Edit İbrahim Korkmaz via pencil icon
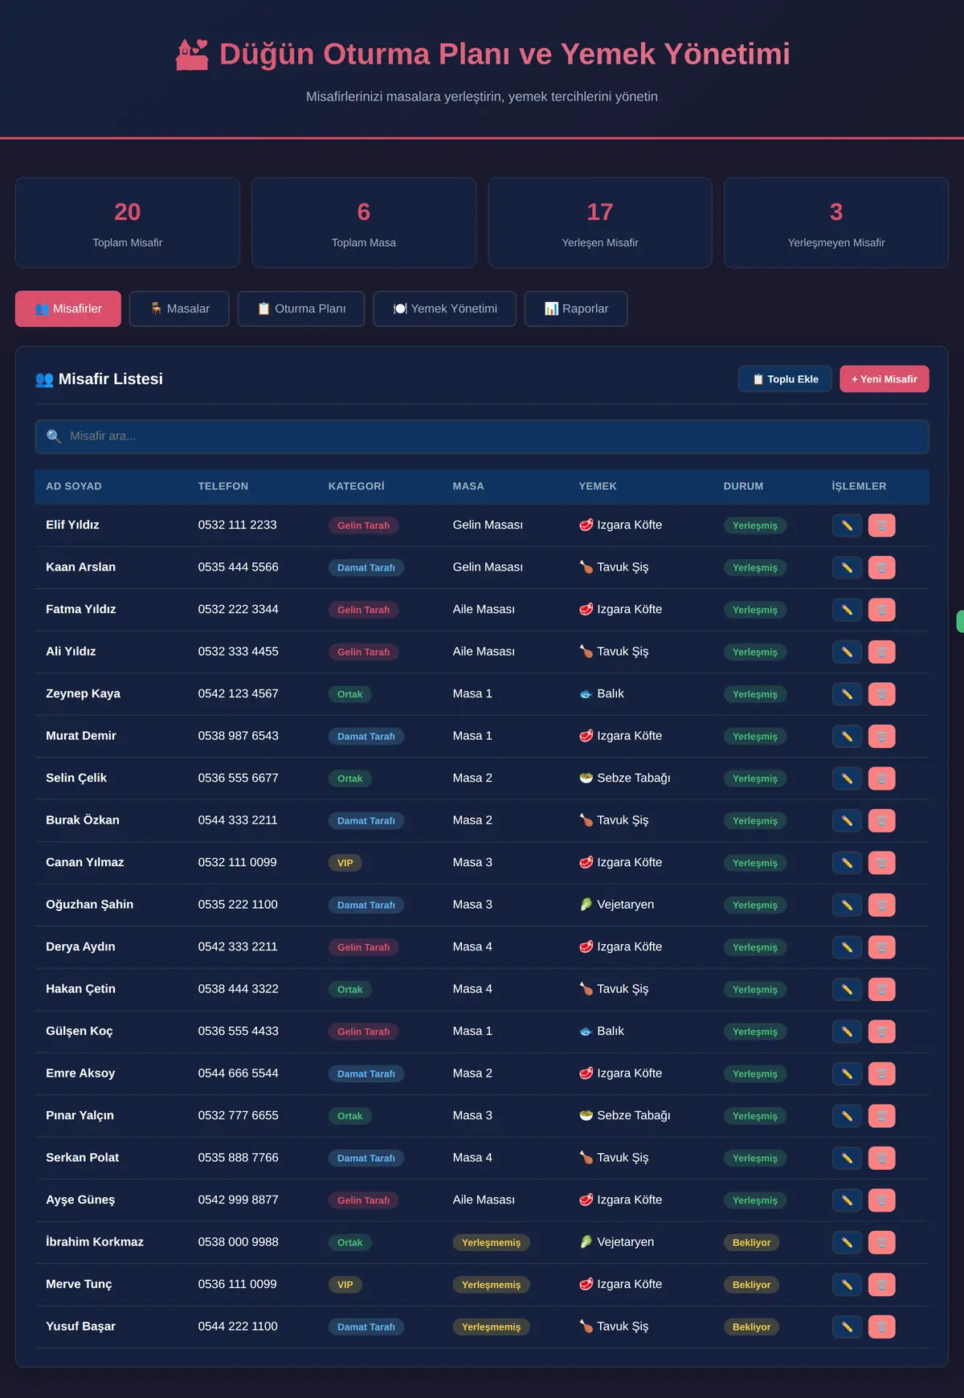The height and width of the screenshot is (1398, 964). click(847, 1242)
